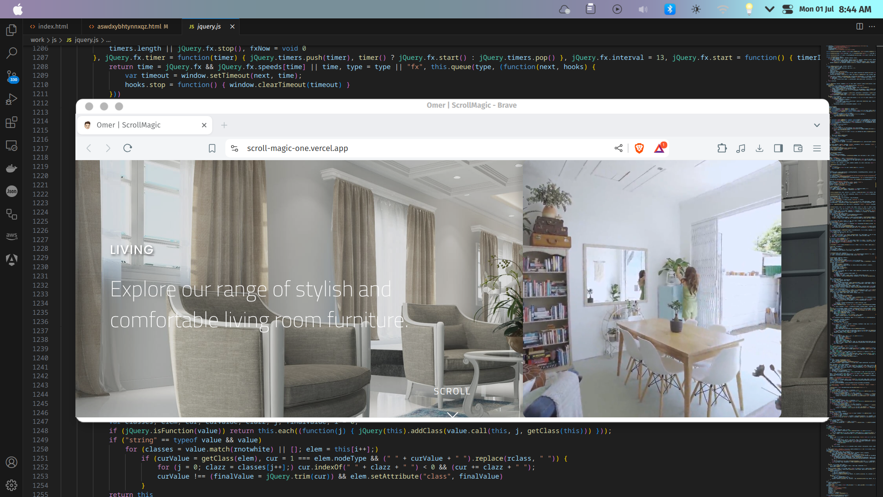Click the Brave Shields lion icon
This screenshot has width=883, height=497.
[639, 148]
